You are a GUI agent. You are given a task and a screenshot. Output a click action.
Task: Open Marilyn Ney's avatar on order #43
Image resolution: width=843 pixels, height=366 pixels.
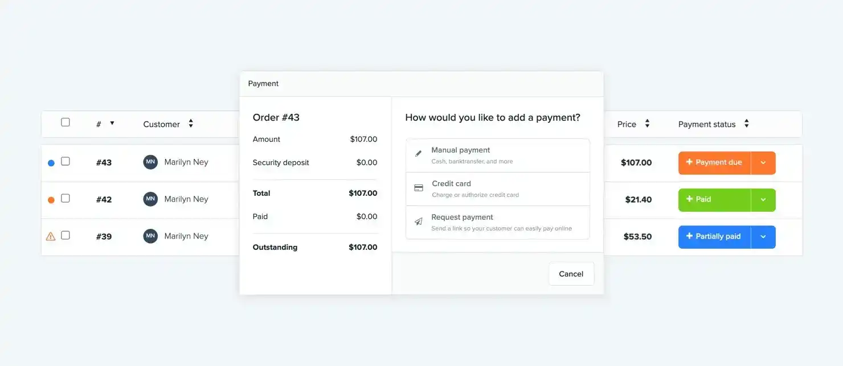[x=149, y=162]
